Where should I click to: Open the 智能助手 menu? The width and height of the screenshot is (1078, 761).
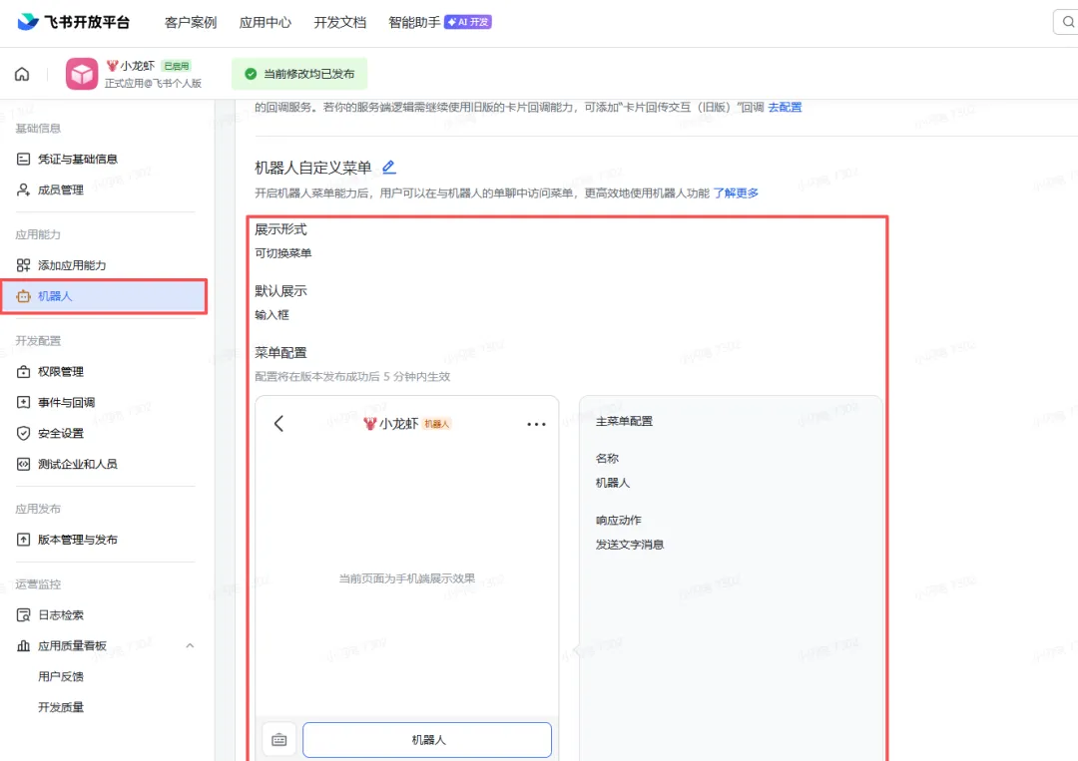[x=414, y=22]
